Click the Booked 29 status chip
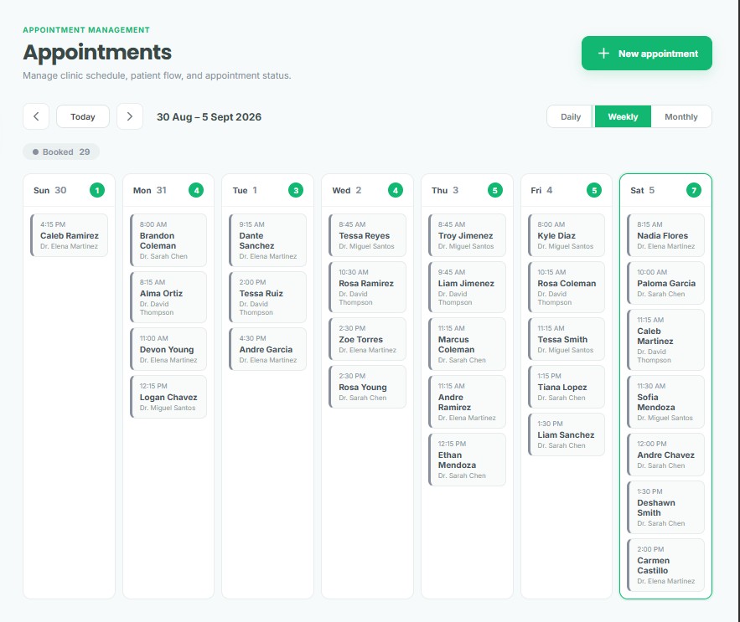Viewport: 740px width, 622px height. [61, 152]
